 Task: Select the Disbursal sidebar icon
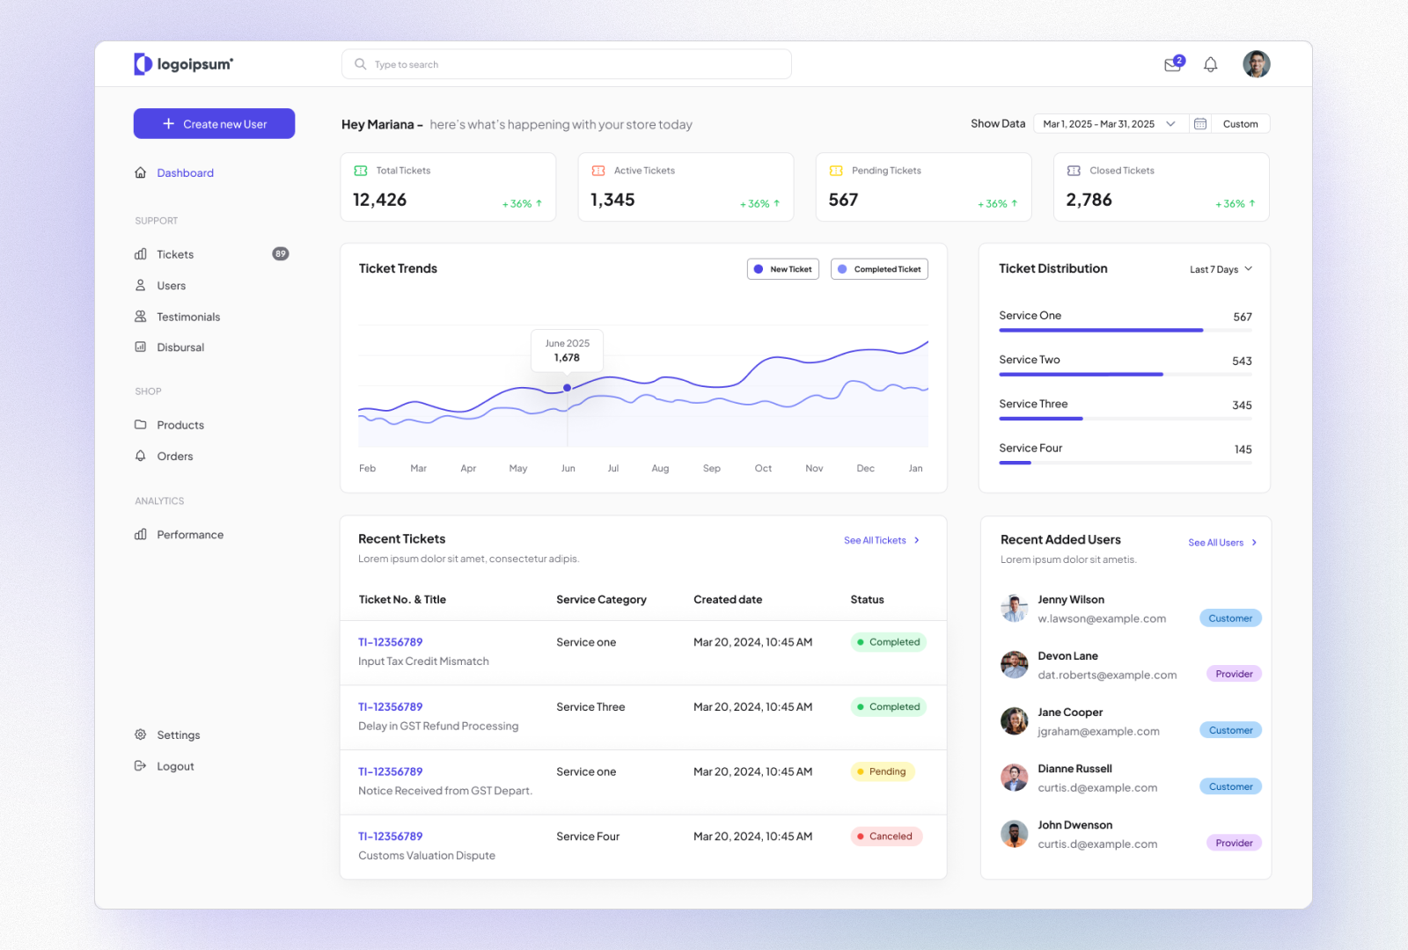(x=141, y=347)
